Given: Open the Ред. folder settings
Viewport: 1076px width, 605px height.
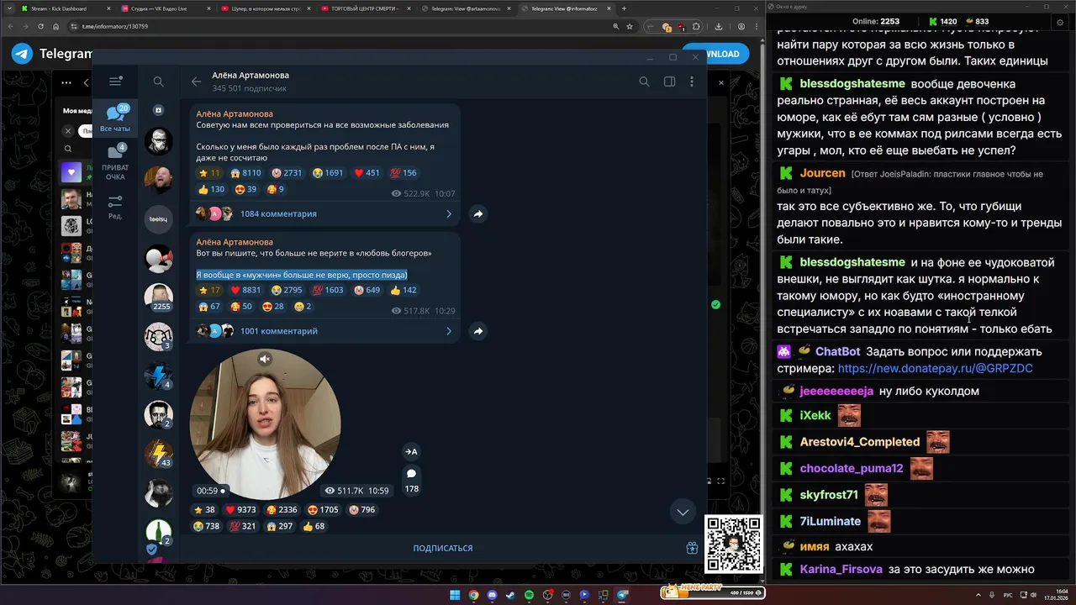Looking at the screenshot, I should pyautogui.click(x=115, y=208).
